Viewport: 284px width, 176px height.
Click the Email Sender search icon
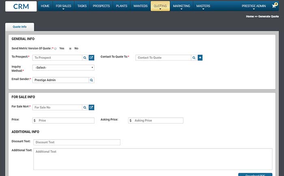91,80
